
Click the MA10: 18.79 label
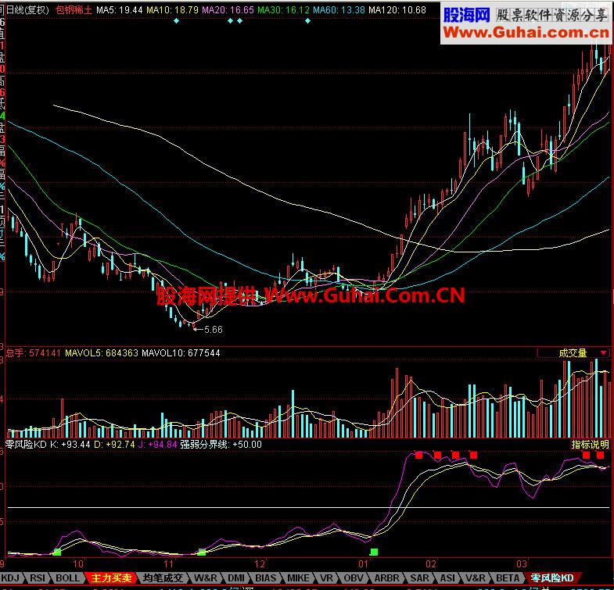[x=172, y=10]
